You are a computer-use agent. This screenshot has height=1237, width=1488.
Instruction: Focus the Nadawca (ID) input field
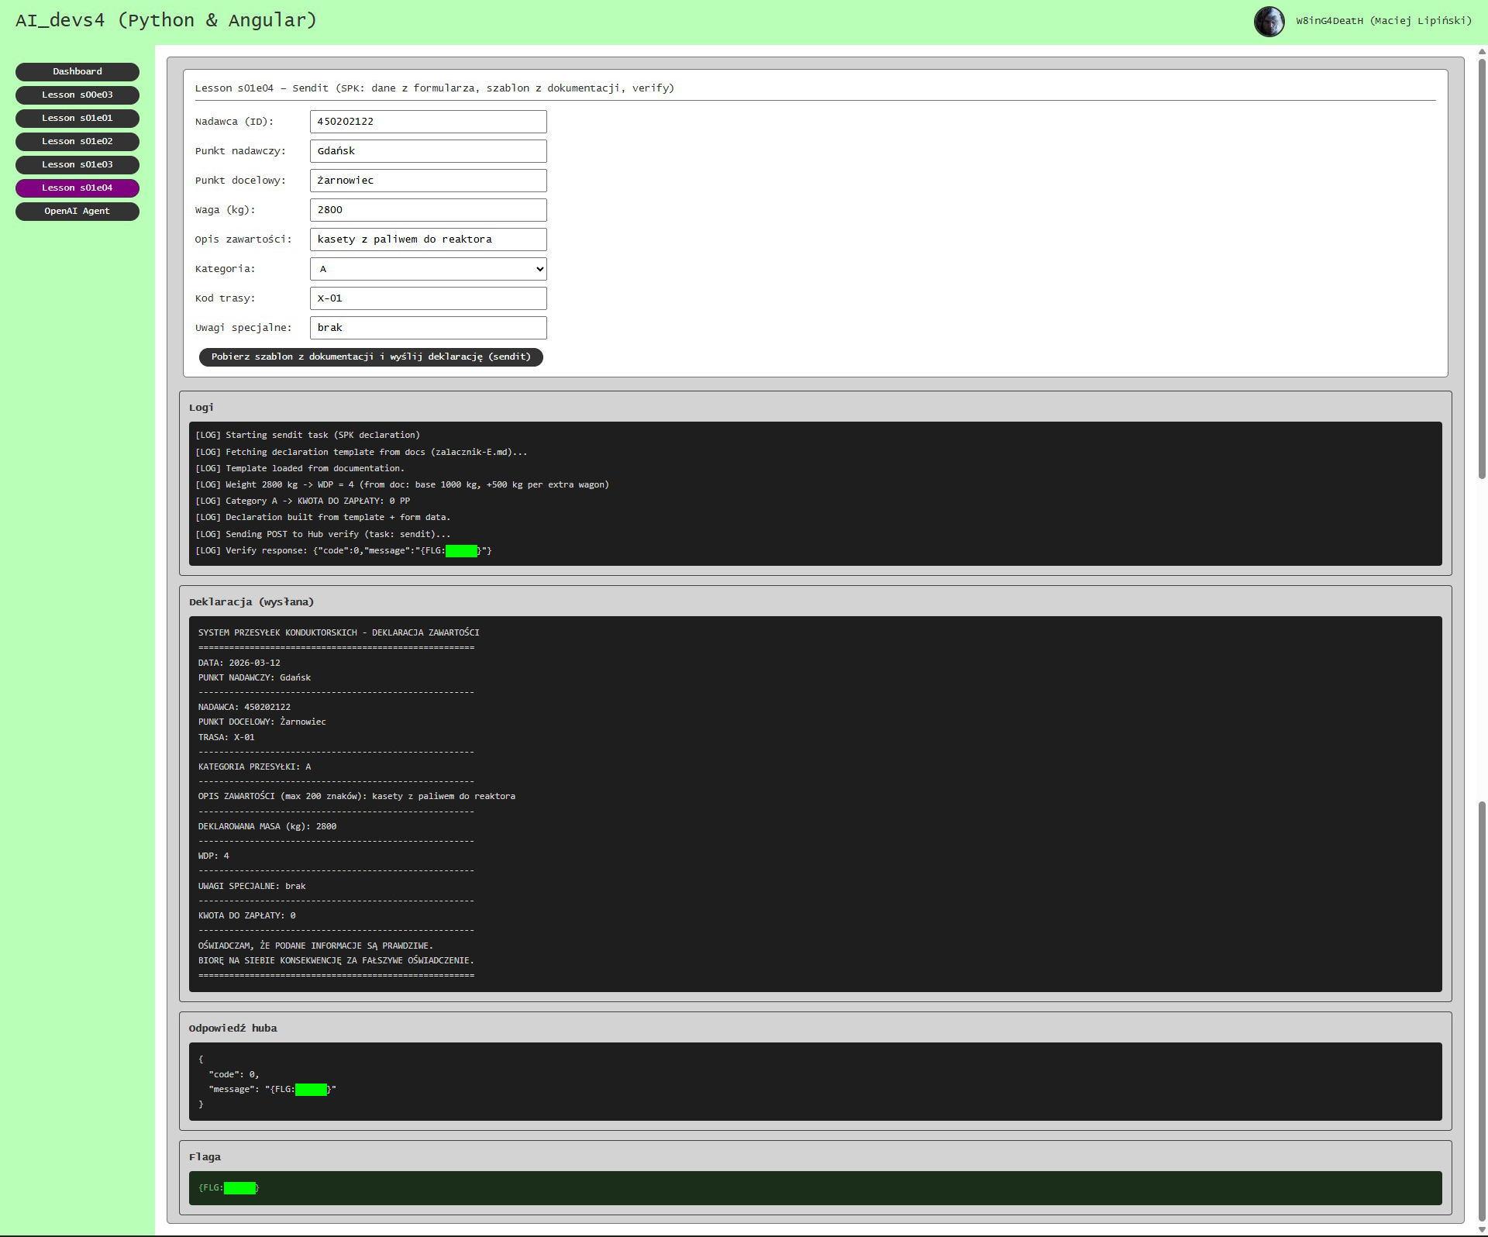[x=428, y=122]
